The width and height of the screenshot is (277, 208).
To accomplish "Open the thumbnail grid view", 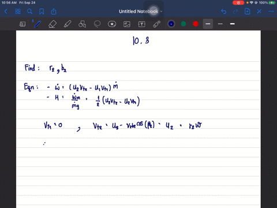I will 18,12.
